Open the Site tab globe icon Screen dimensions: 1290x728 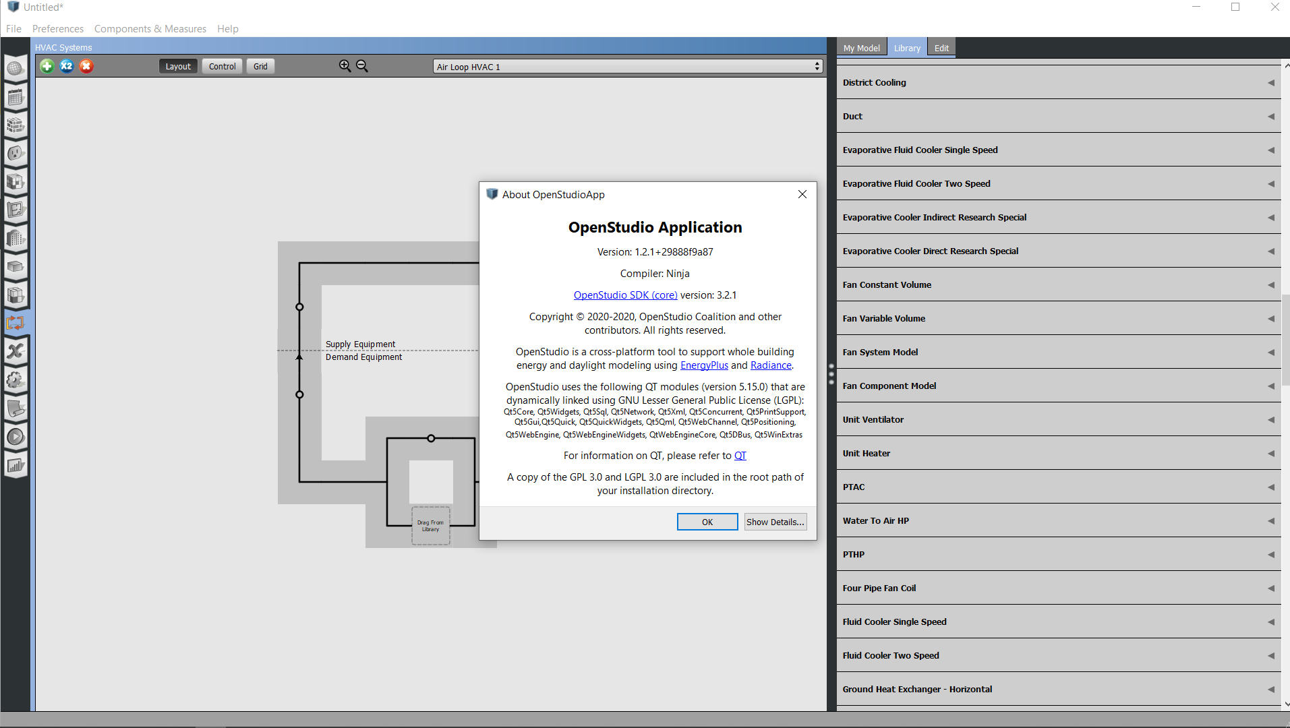16,68
